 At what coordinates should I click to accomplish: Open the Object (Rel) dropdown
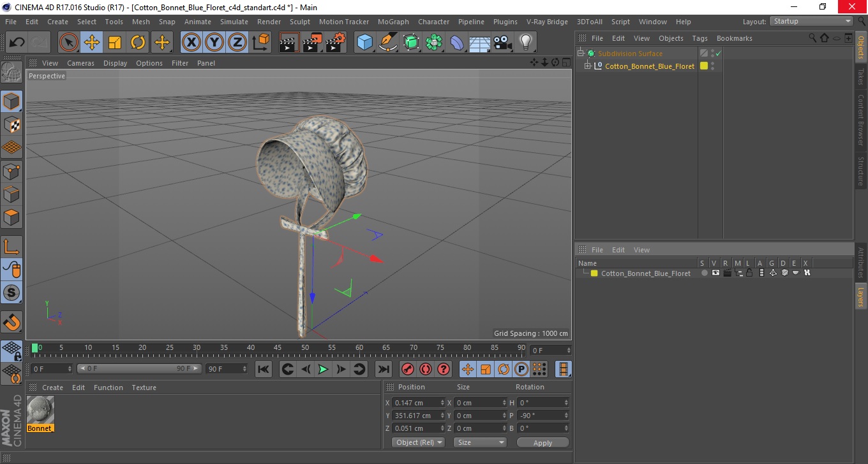pos(418,442)
